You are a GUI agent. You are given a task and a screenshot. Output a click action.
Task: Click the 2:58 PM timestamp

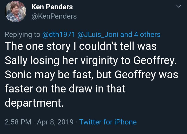17,122
